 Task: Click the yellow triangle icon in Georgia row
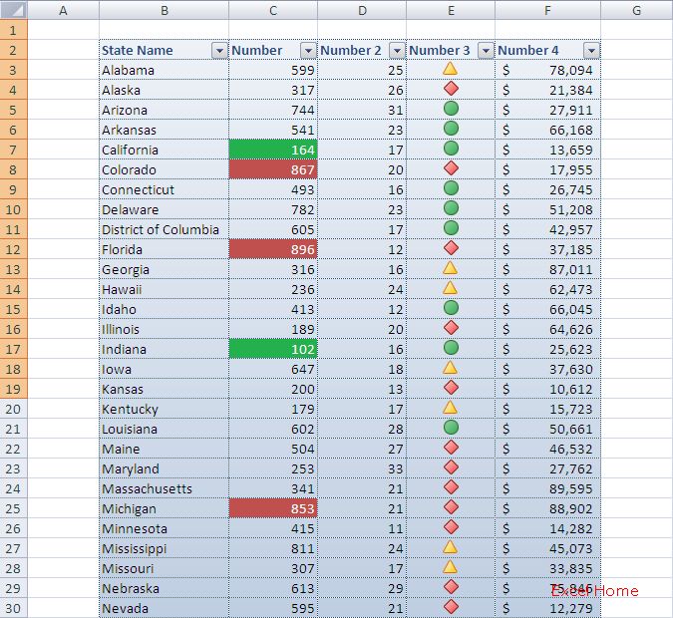pyautogui.click(x=451, y=269)
